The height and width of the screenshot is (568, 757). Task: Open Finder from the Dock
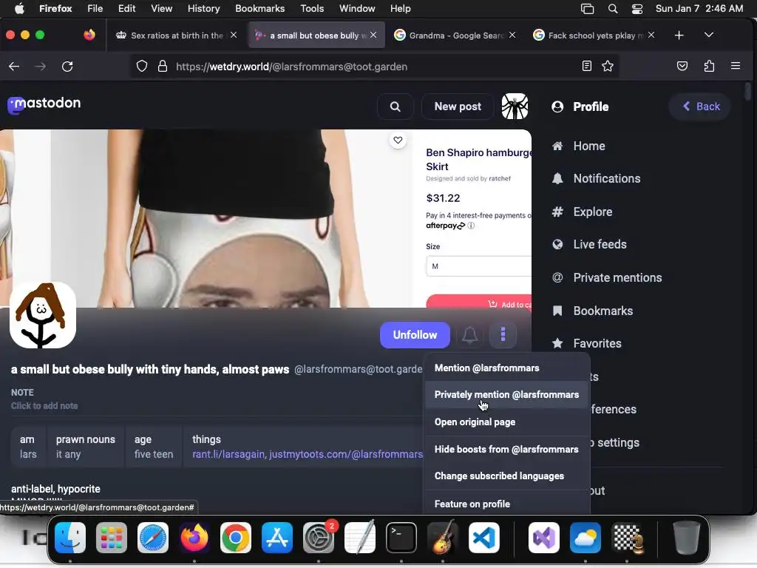tap(70, 538)
